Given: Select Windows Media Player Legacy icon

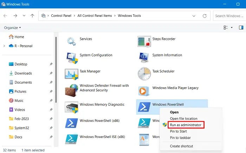Looking at the screenshot, I should coord(144,90).
